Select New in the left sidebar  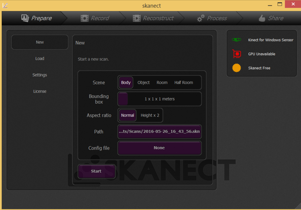tap(40, 42)
